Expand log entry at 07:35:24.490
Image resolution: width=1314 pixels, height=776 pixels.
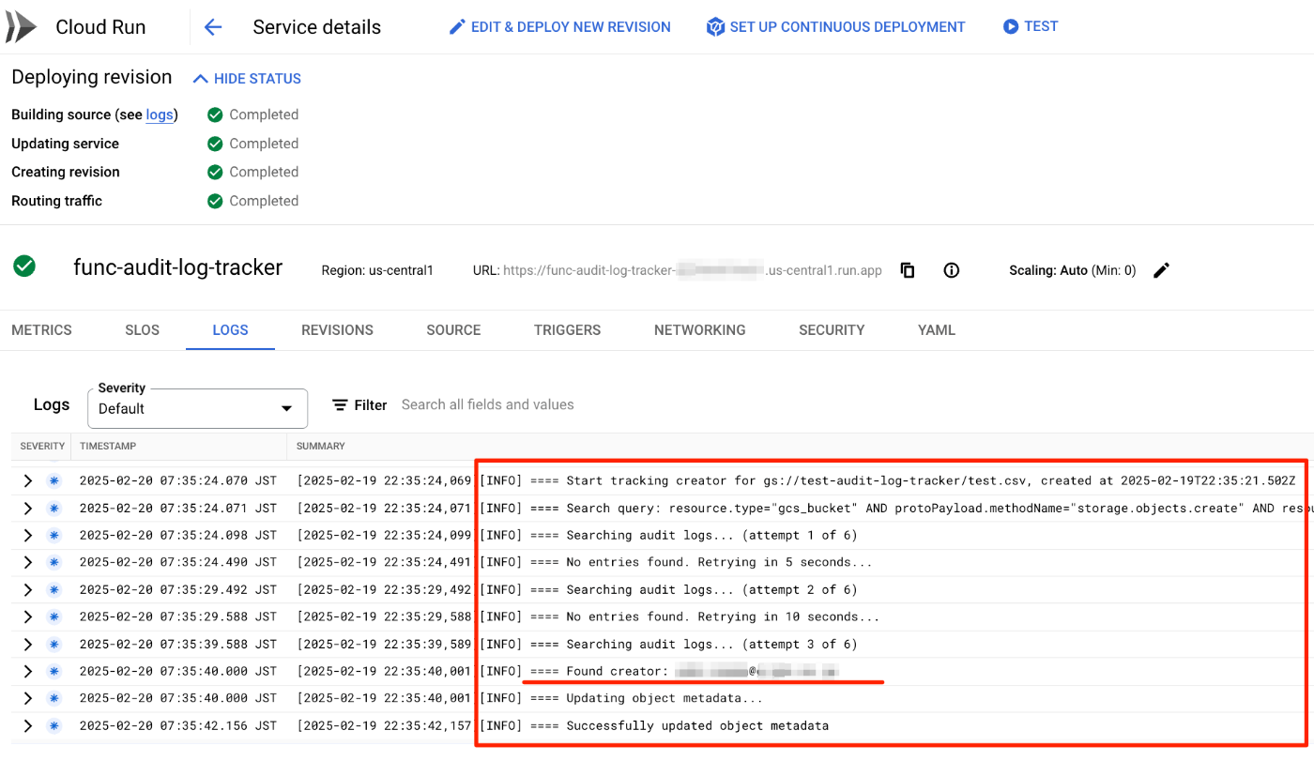tap(28, 562)
